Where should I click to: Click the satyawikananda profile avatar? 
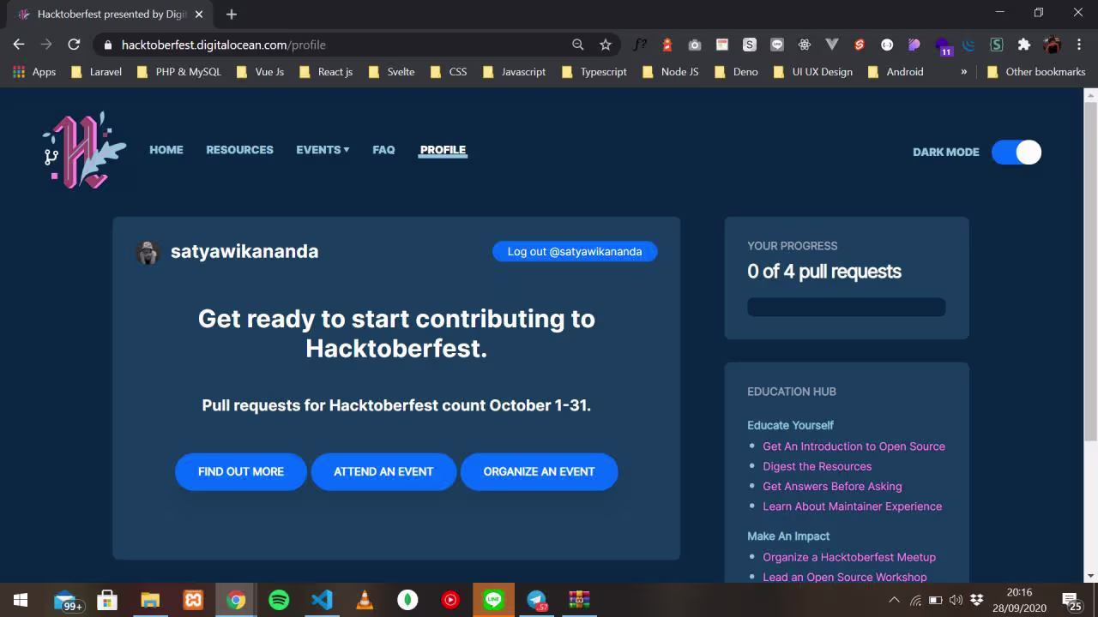pos(148,252)
